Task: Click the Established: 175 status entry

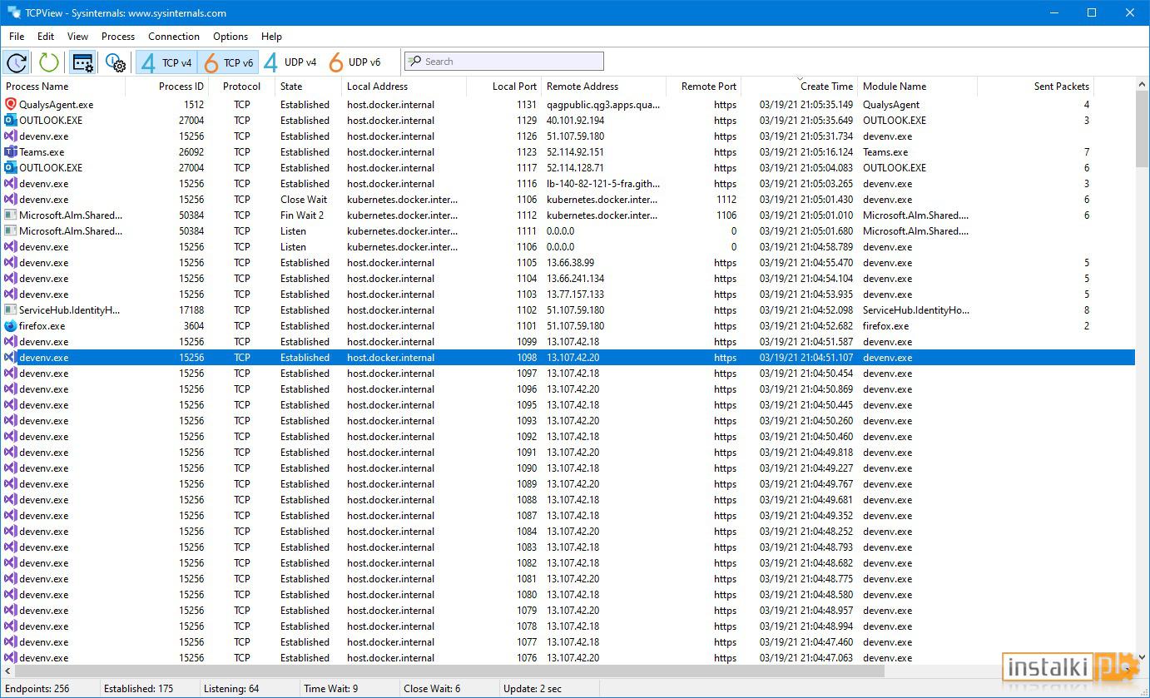Action: point(139,689)
